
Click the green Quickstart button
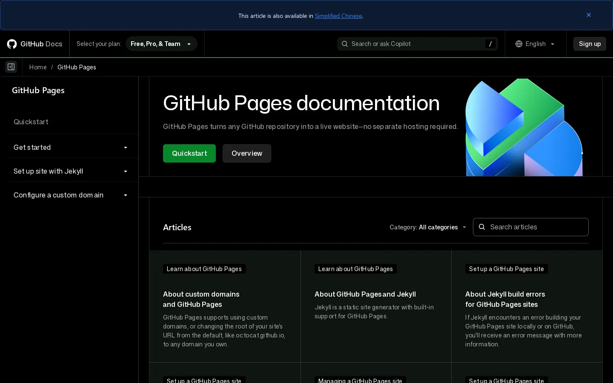tap(189, 153)
